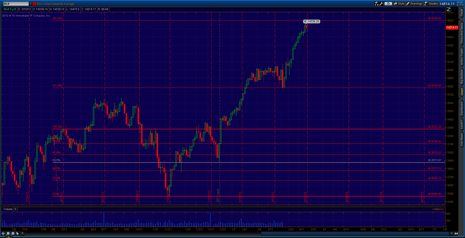Collapse the chart with the left arrow control

coord(22,233)
